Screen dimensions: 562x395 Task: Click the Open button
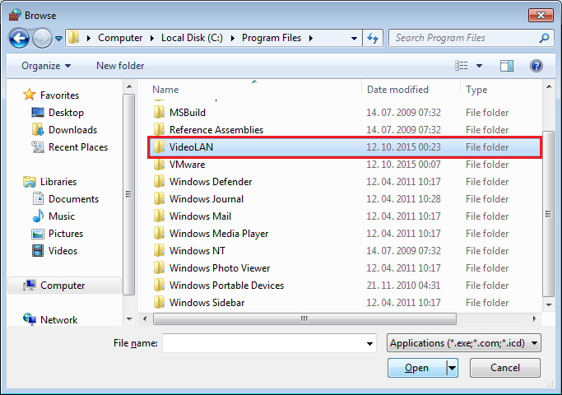point(416,368)
